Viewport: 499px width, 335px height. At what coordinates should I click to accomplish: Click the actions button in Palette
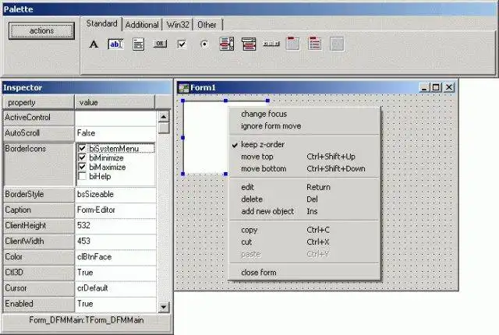tap(41, 31)
